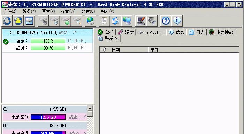This screenshot has width=244, height=134.
Task: Switch to the 日志 tab
Action: [196, 32]
